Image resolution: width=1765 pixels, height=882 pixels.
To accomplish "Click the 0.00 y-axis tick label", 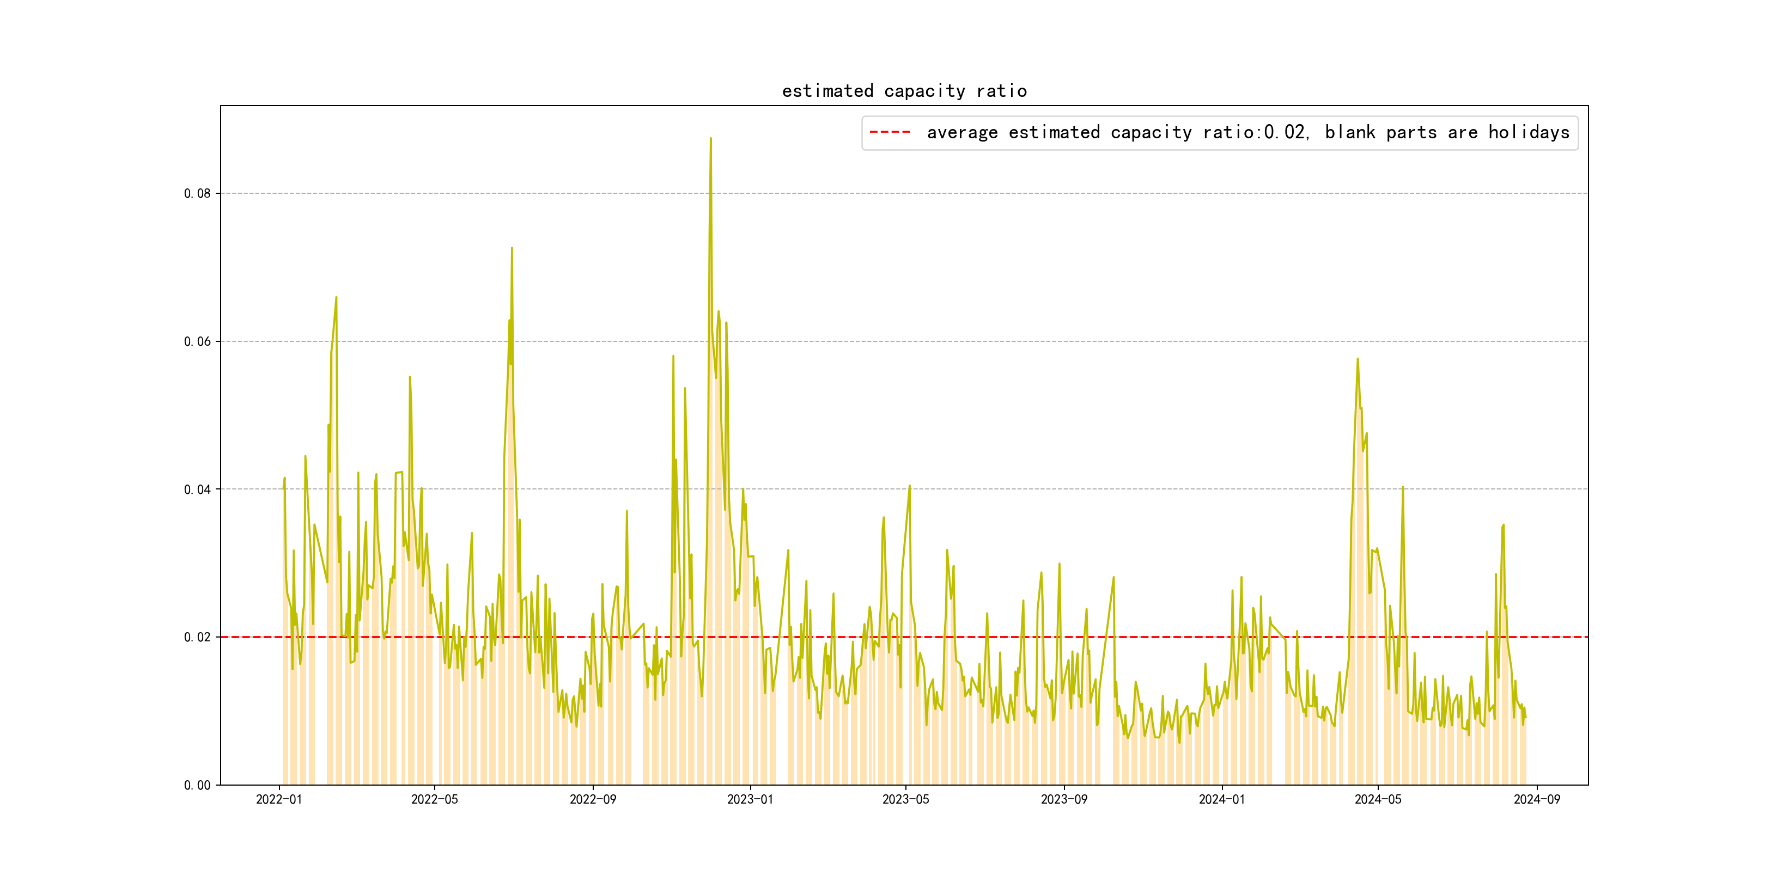I will tap(197, 786).
